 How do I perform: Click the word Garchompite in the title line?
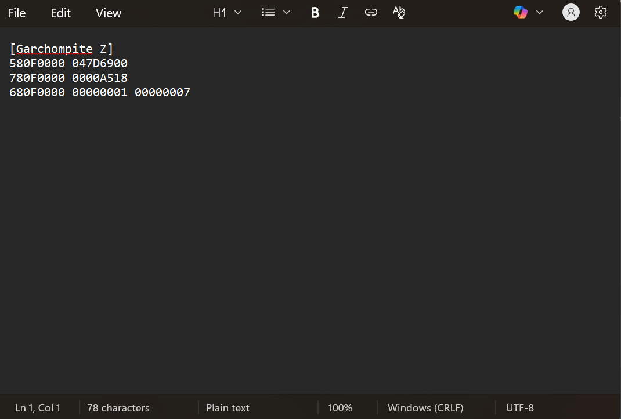[x=54, y=49]
